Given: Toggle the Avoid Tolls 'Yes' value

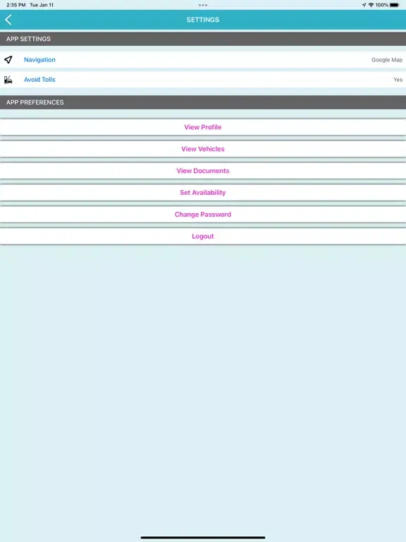Looking at the screenshot, I should [398, 80].
